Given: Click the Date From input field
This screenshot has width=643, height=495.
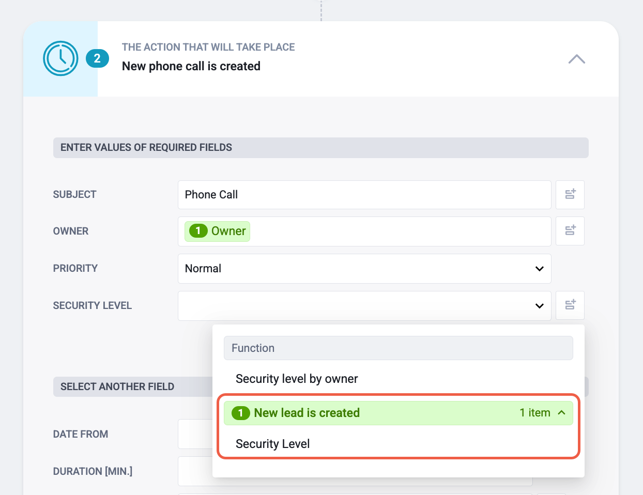Looking at the screenshot, I should (195, 434).
